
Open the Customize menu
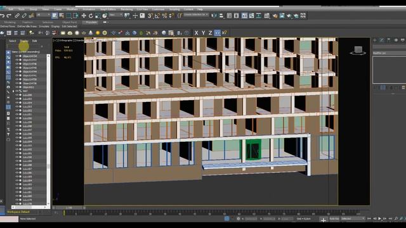click(x=158, y=9)
